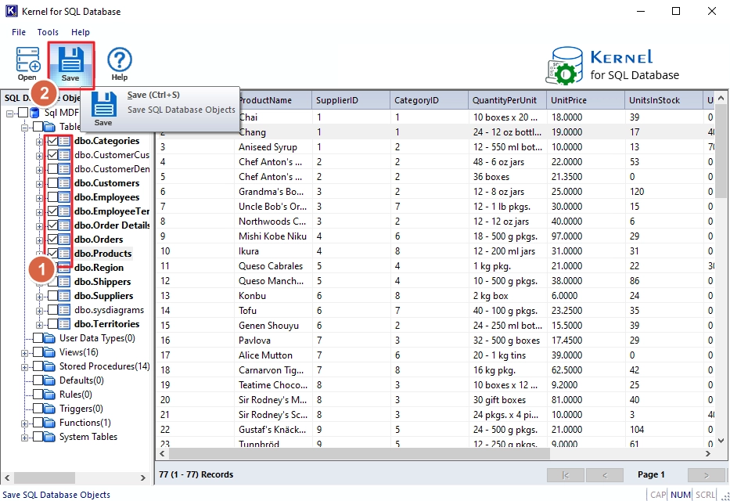This screenshot has height=501, width=730.
Task: Check the dbo.Territories checkbox
Action: pos(52,323)
